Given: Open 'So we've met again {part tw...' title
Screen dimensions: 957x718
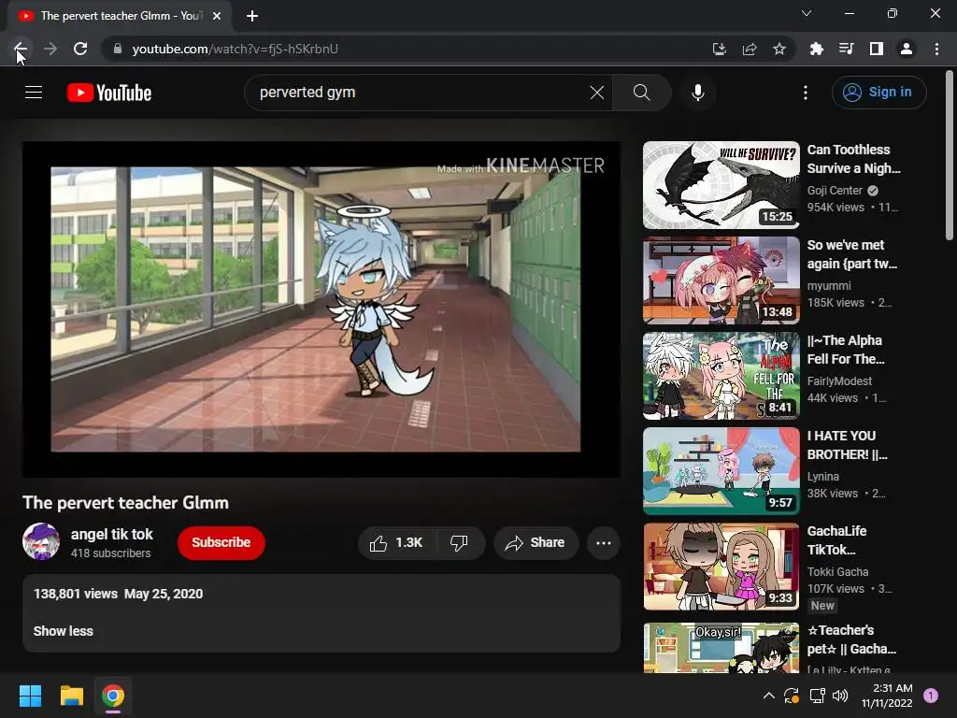Looking at the screenshot, I should click(852, 254).
